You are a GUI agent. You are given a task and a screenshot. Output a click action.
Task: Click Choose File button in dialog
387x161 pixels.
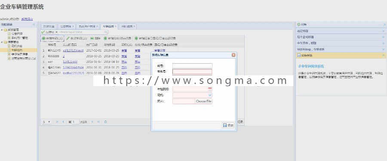pos(204,101)
